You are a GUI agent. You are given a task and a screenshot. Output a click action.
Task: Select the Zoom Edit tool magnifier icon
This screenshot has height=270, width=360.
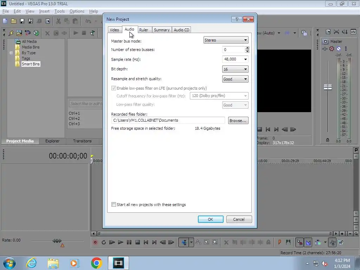pyautogui.click(x=215, y=242)
